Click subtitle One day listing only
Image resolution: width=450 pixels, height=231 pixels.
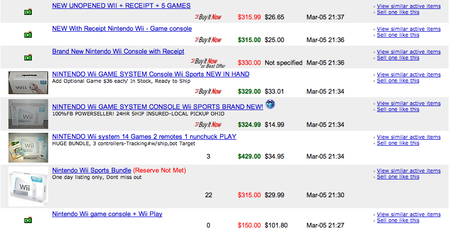(x=97, y=177)
